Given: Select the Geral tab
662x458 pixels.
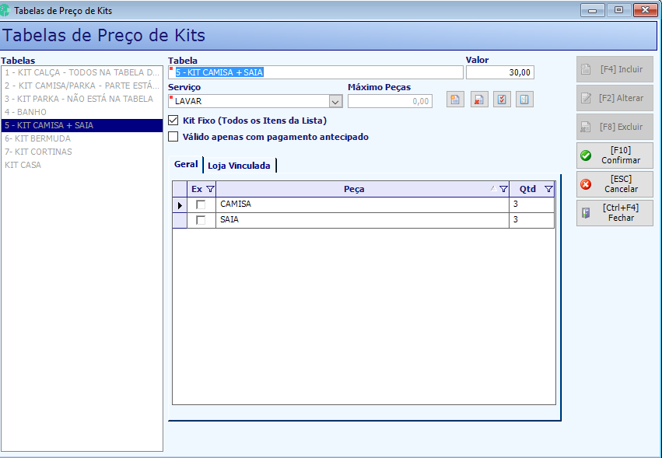Looking at the screenshot, I should [x=186, y=164].
